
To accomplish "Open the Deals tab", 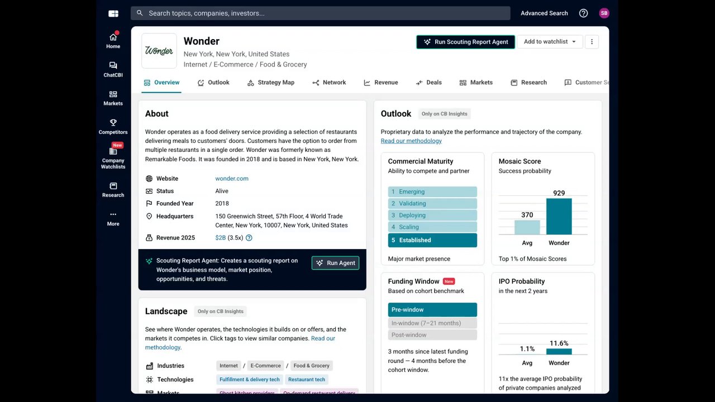I will pyautogui.click(x=428, y=83).
